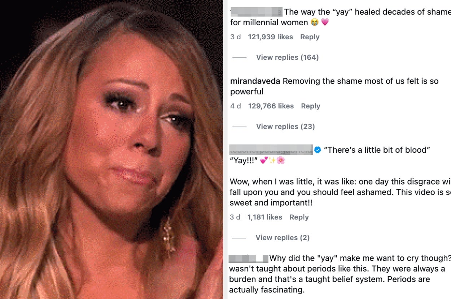Open 1,181 likes list

coord(265,217)
